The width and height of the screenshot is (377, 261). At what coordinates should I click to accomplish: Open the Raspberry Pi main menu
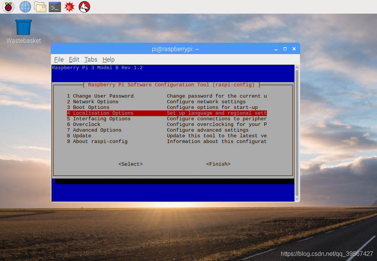[x=8, y=7]
